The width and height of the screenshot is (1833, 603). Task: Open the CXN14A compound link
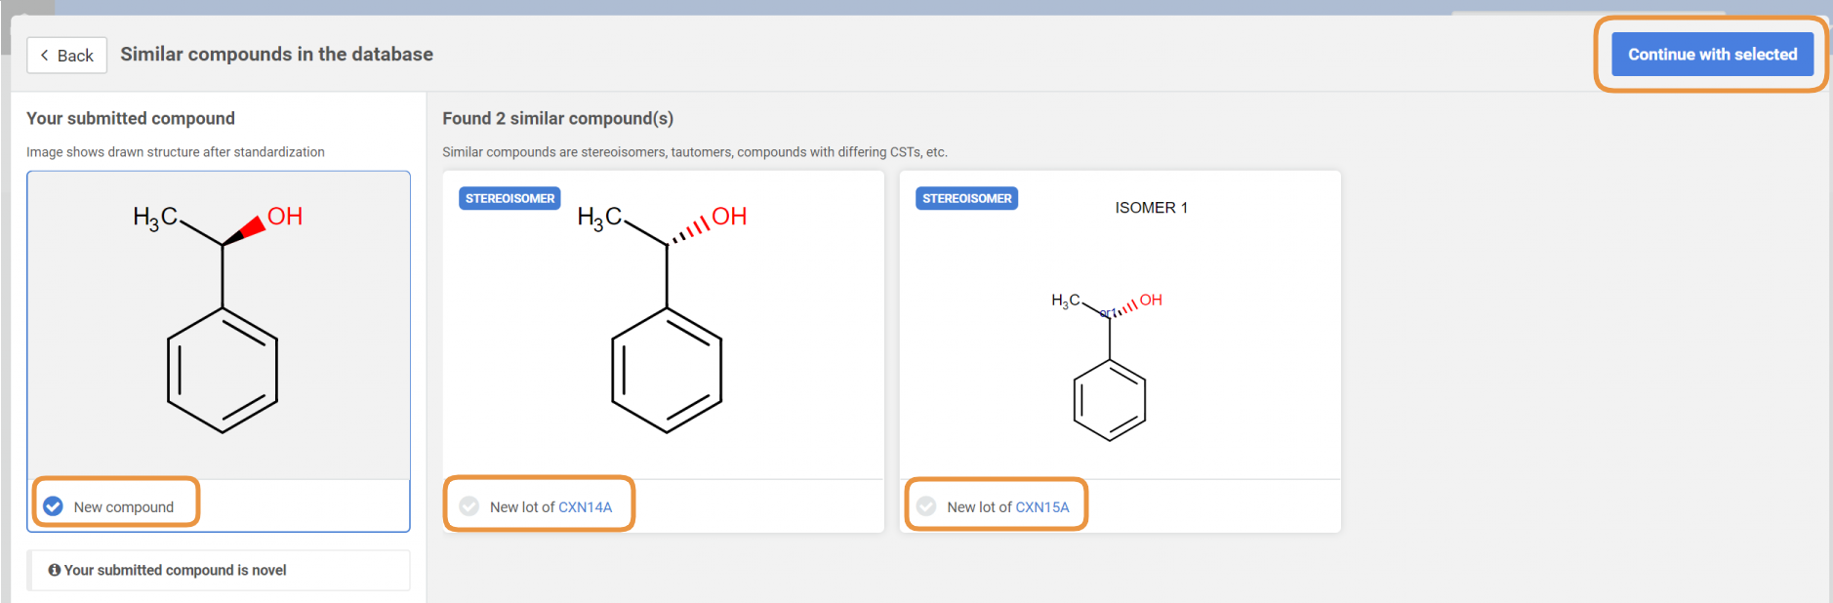point(585,507)
